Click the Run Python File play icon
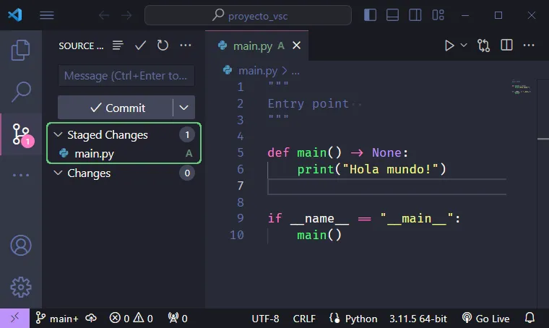Image resolution: width=549 pixels, height=328 pixels. click(x=449, y=46)
